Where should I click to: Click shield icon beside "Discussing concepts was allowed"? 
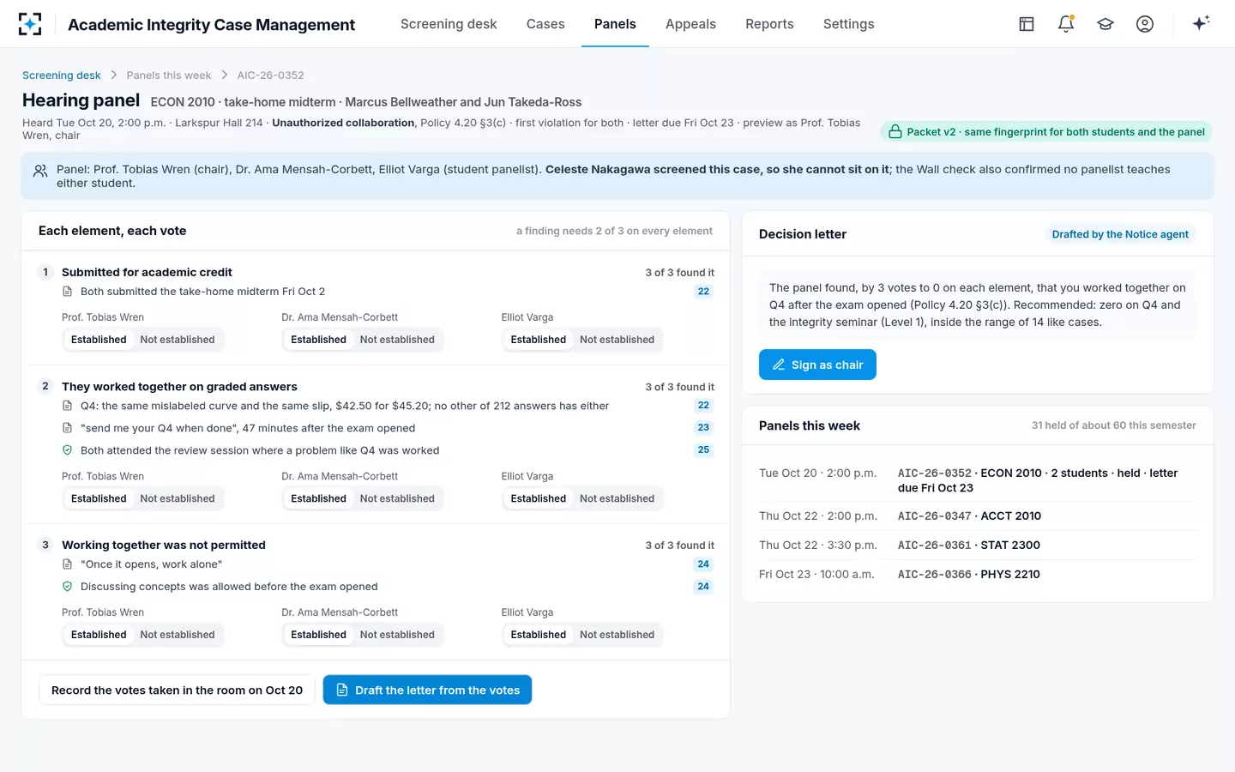(68, 587)
